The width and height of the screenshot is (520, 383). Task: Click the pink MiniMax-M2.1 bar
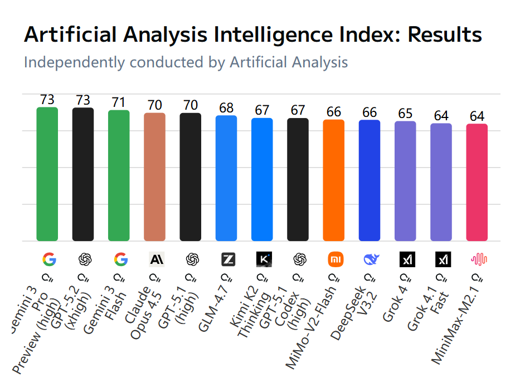pyautogui.click(x=477, y=183)
